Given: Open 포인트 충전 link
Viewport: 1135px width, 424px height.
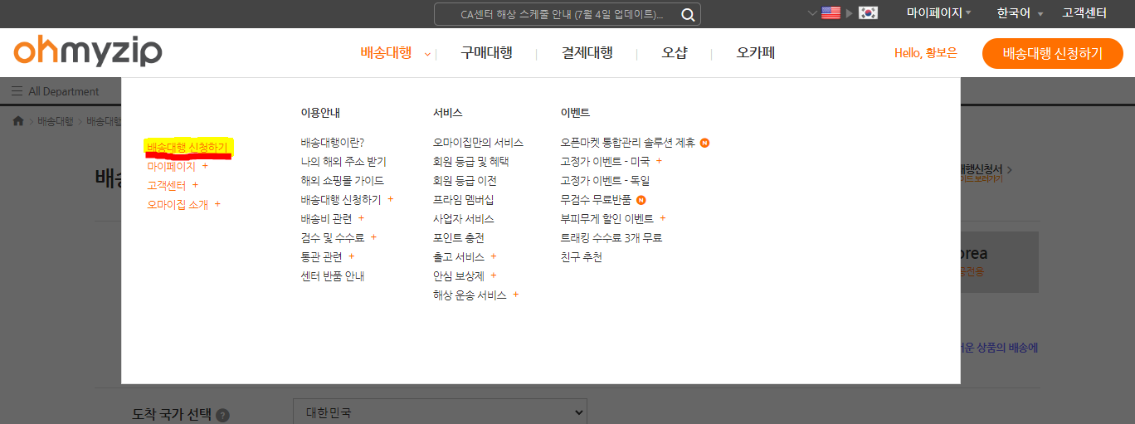Looking at the screenshot, I should [x=459, y=238].
